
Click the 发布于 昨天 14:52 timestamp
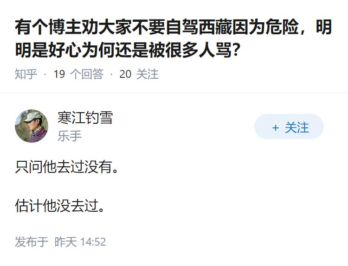click(60, 242)
